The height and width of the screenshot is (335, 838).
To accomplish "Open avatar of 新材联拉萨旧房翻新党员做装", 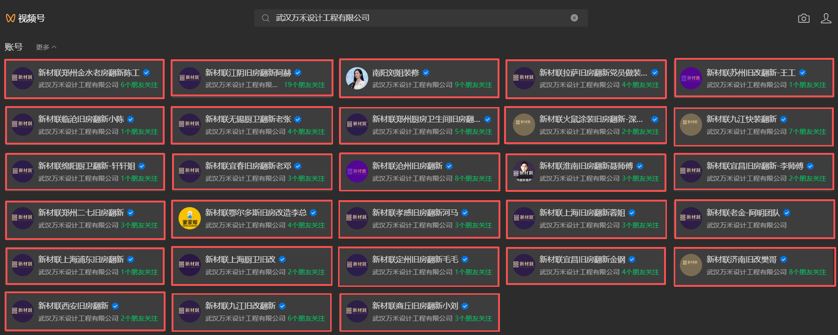I will pos(524,78).
